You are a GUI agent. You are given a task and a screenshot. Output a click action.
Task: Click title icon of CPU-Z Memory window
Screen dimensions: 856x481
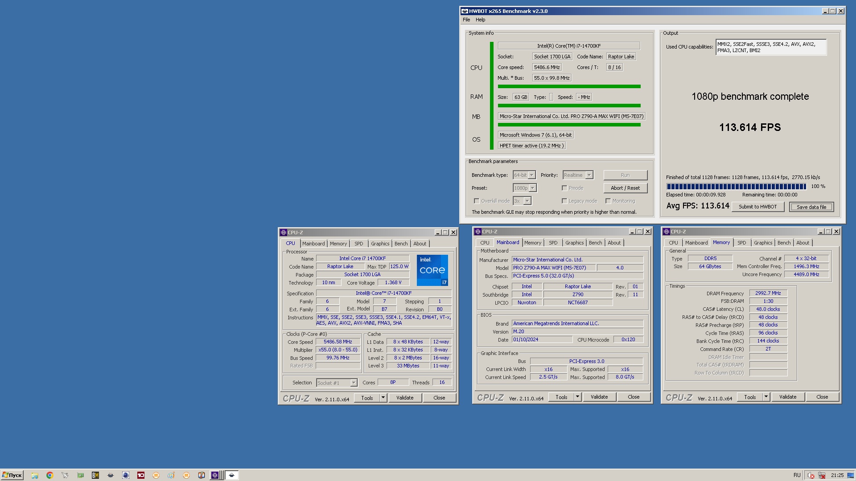click(x=666, y=232)
